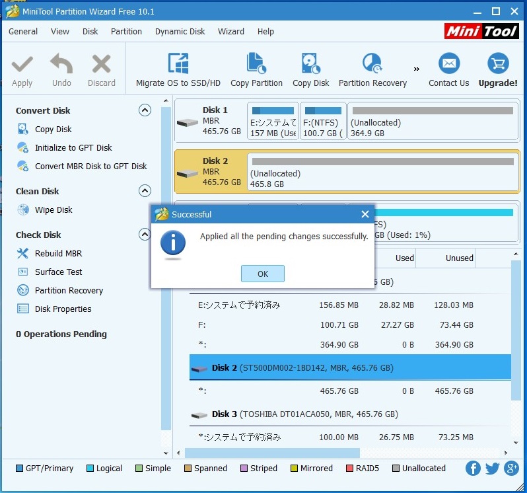
Task: Select the E: system reserved partition row
Action: pos(350,305)
